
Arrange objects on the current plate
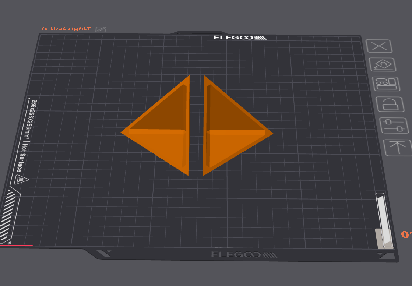(x=386, y=84)
